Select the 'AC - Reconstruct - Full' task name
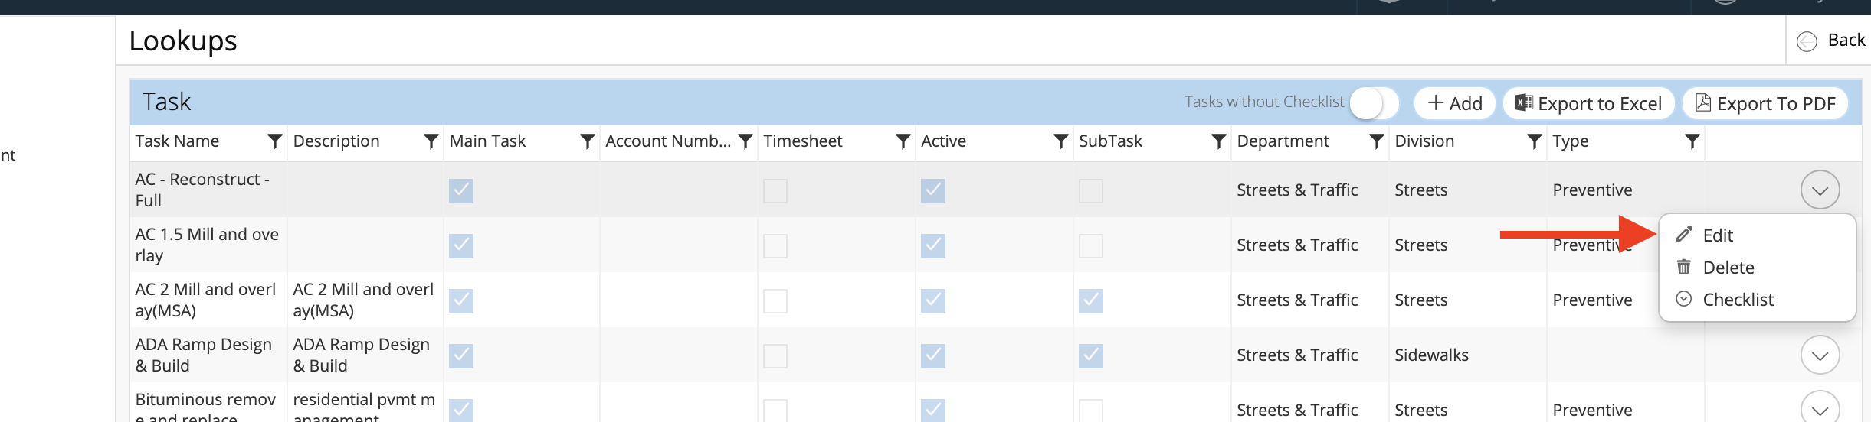The height and width of the screenshot is (422, 1871). tap(202, 190)
